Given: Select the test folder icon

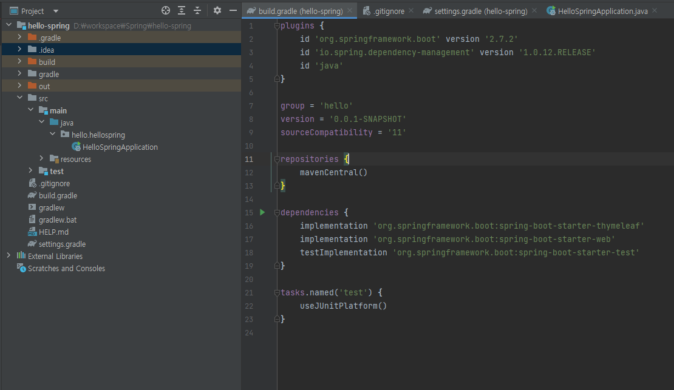Looking at the screenshot, I should coord(43,171).
